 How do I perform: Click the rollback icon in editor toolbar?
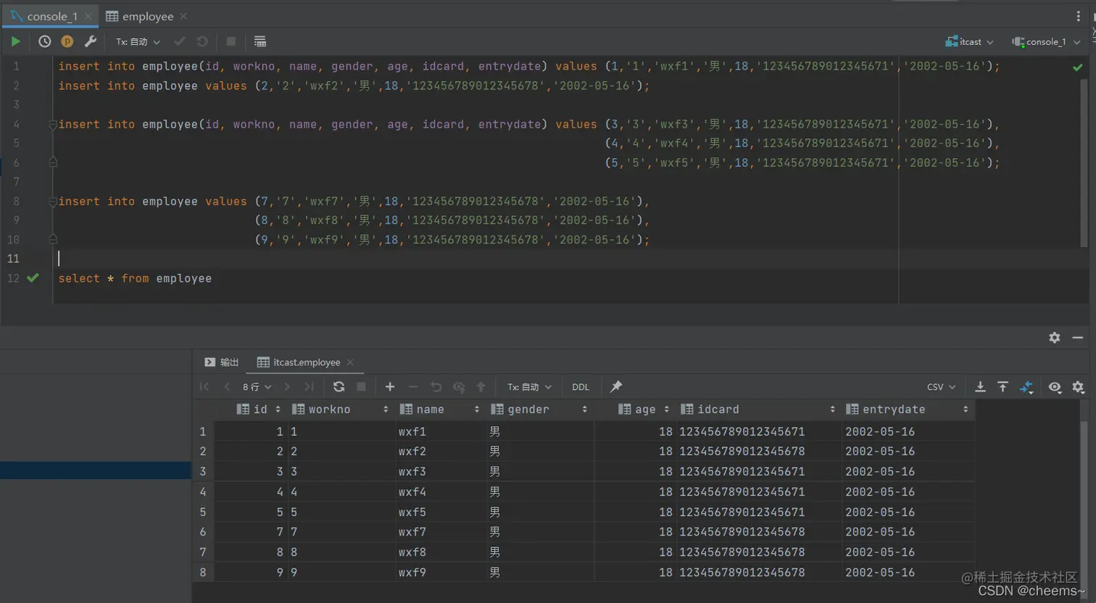pos(202,41)
